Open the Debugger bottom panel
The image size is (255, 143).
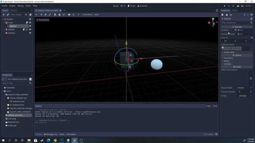51,134
